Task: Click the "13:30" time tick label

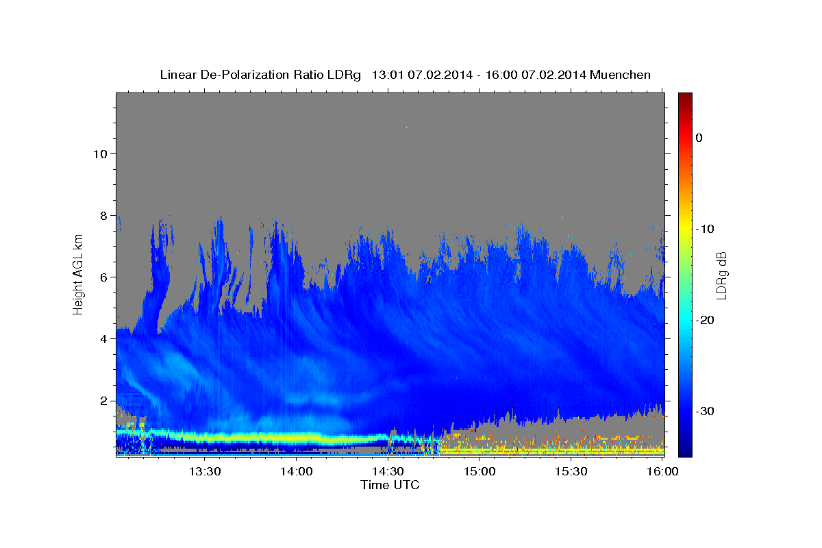Action: click(204, 471)
